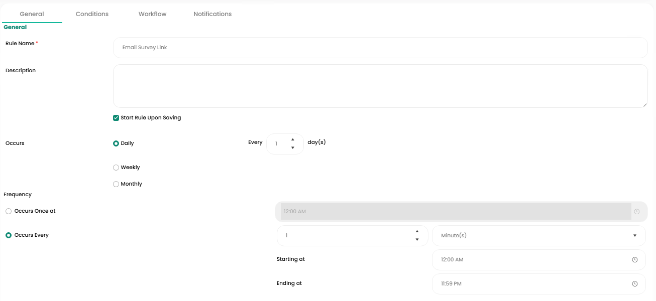
Task: Decrease the Every day(s) value with down arrow
Action: (293, 148)
